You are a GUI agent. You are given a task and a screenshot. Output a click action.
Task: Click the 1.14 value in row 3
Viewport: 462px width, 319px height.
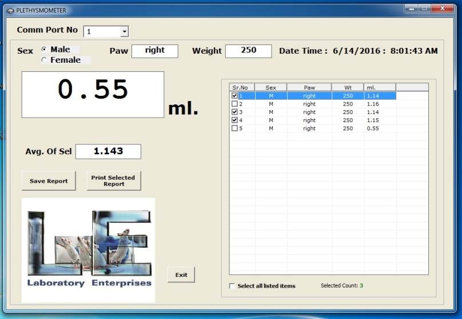[x=373, y=112]
